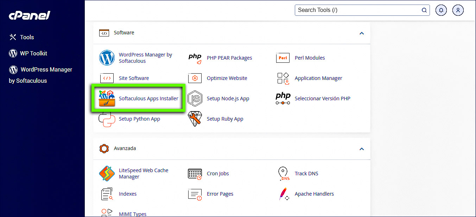Select Tools in the sidebar
This screenshot has height=217, width=476.
[x=27, y=37]
